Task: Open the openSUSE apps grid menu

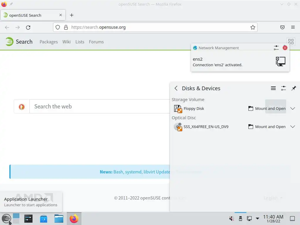Action: tap(291, 42)
